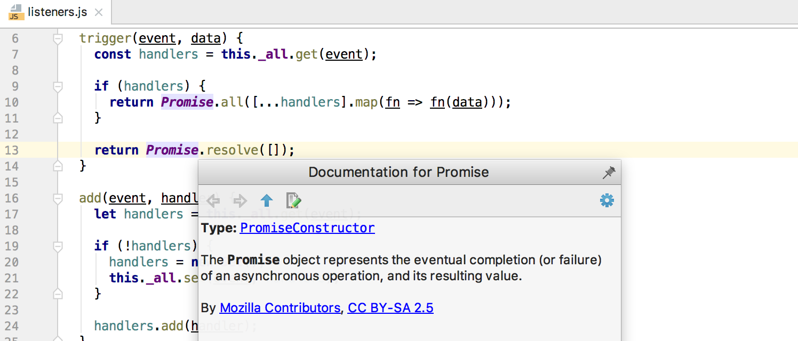Select the listeners.js editor tab
798x341 pixels.
click(56, 12)
